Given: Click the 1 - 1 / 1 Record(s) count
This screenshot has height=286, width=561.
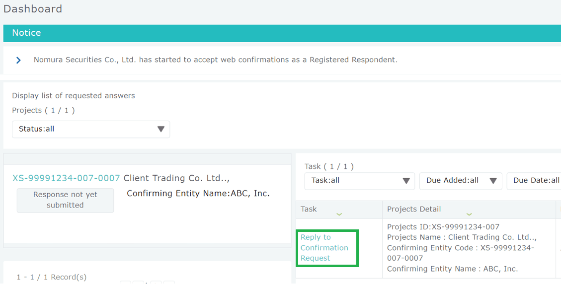Looking at the screenshot, I should click(51, 277).
